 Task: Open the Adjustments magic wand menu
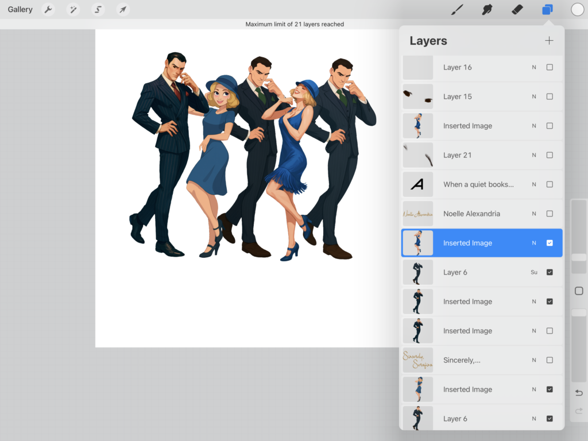point(73,10)
